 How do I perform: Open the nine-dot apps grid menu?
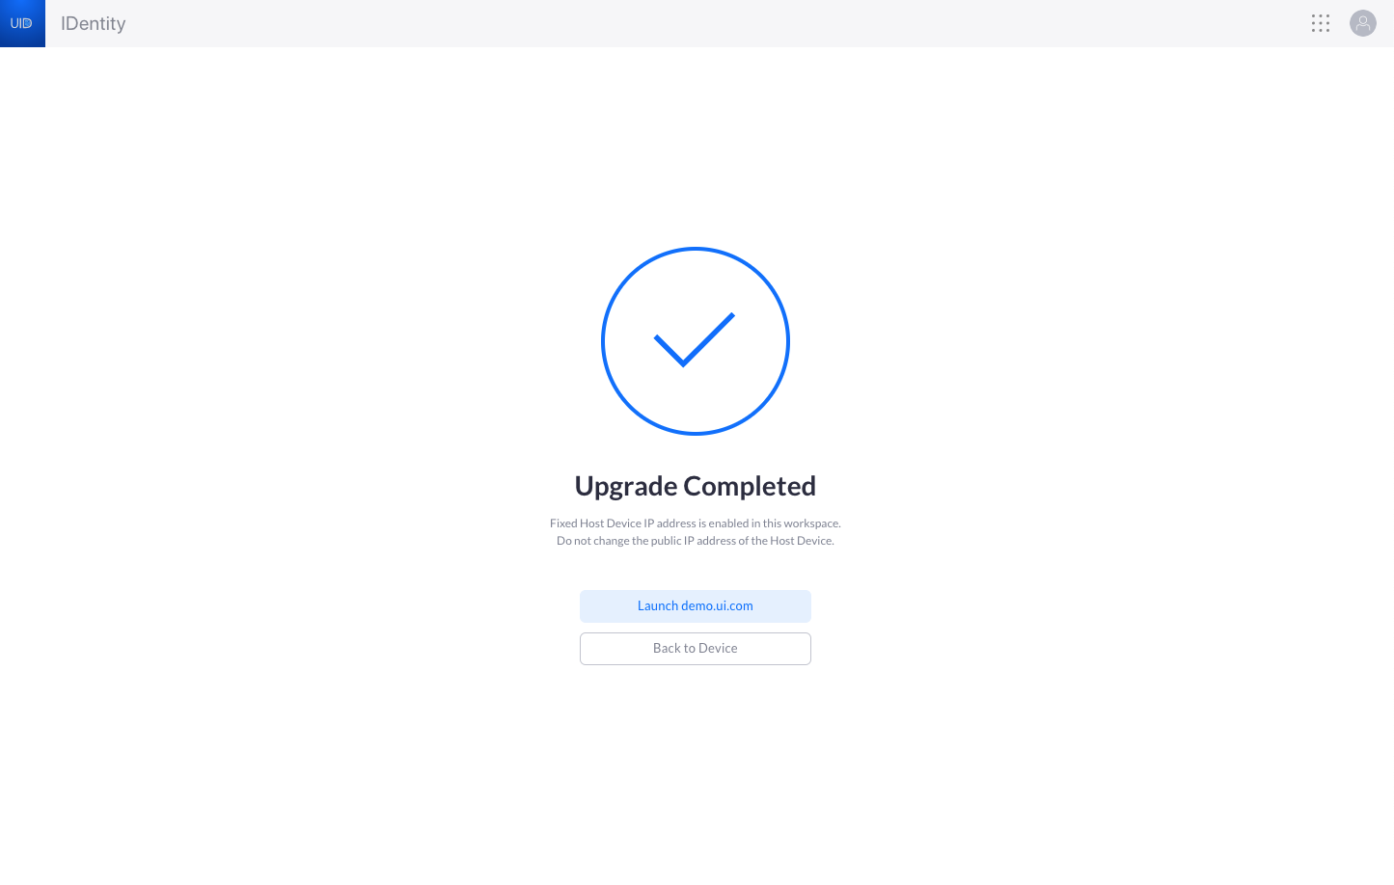point(1321,23)
